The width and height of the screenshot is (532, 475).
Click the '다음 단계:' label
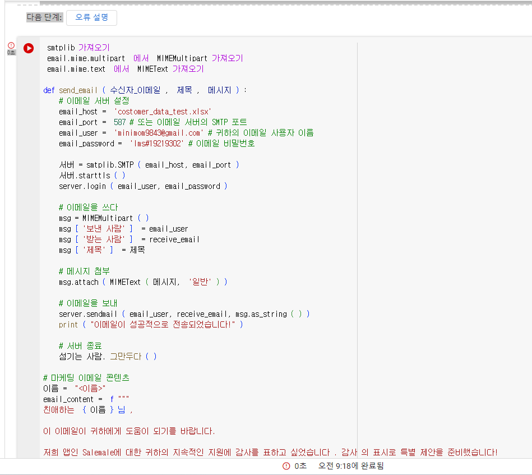point(44,17)
